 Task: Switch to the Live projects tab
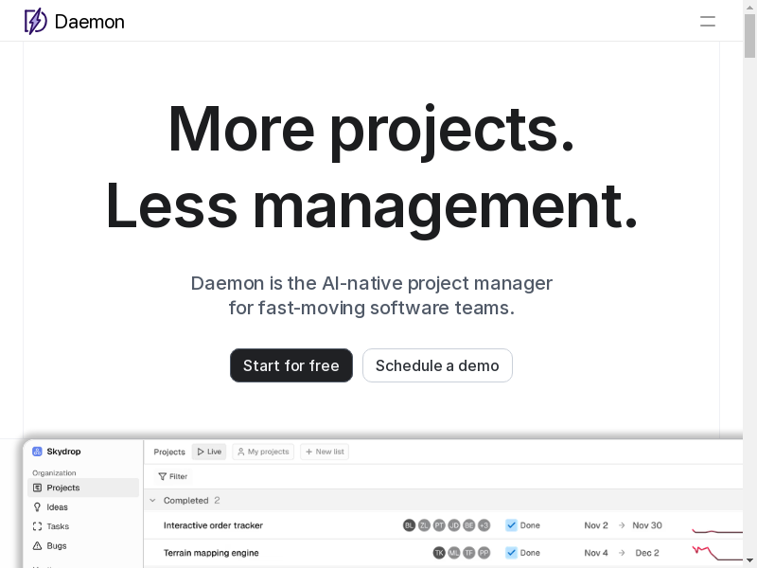[x=209, y=452]
